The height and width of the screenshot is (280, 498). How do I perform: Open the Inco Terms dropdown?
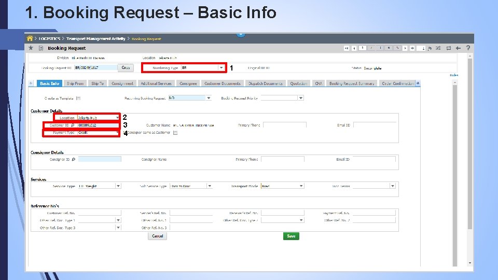[393, 186]
